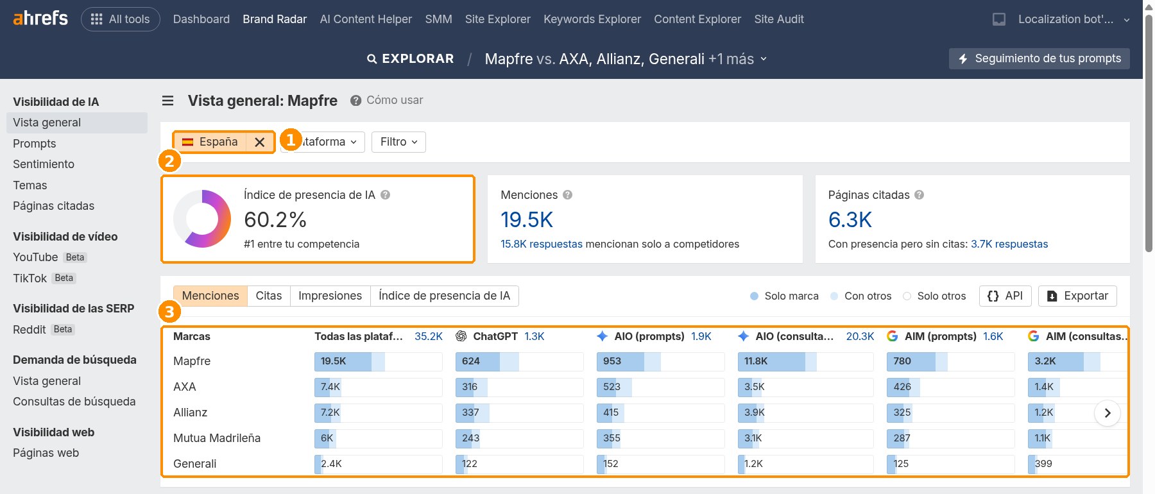Click help icon next to Menciones
This screenshot has width=1155, height=494.
tap(568, 195)
